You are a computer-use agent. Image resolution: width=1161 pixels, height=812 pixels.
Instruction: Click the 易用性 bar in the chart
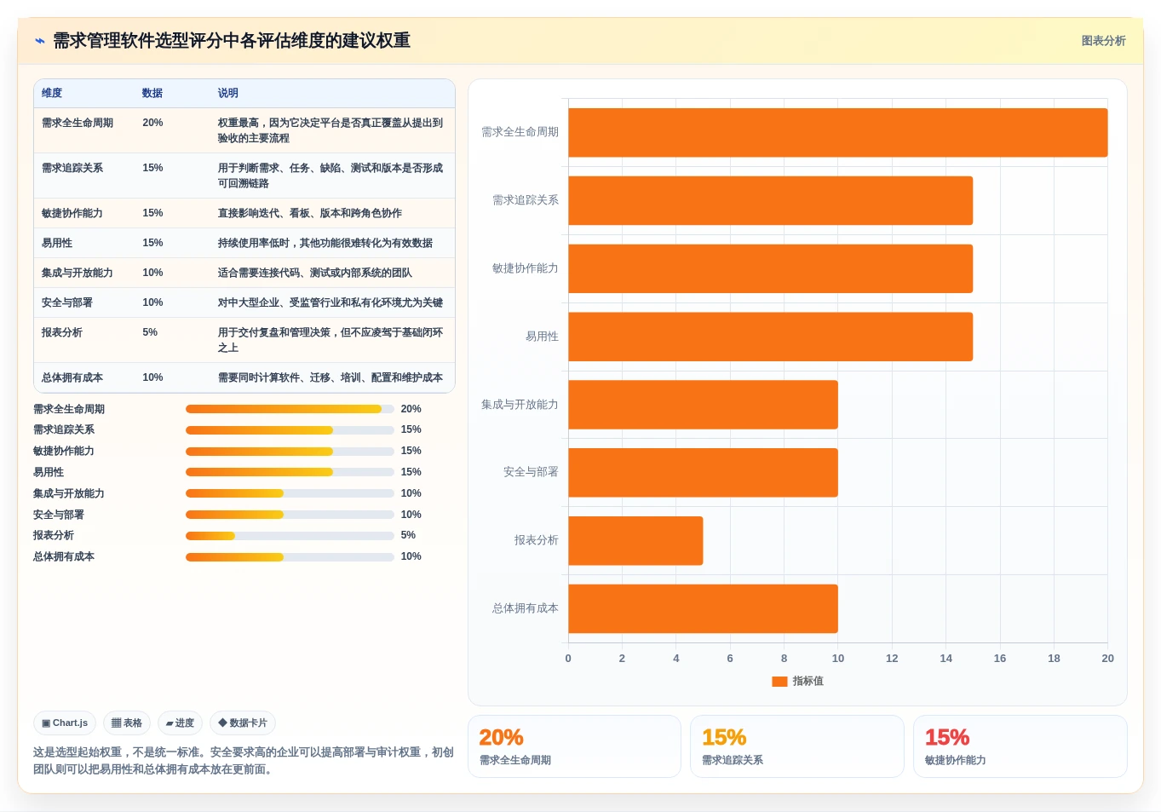click(x=771, y=337)
